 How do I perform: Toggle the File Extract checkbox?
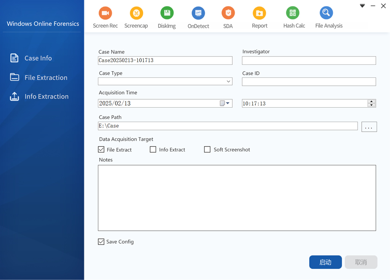[x=101, y=150]
